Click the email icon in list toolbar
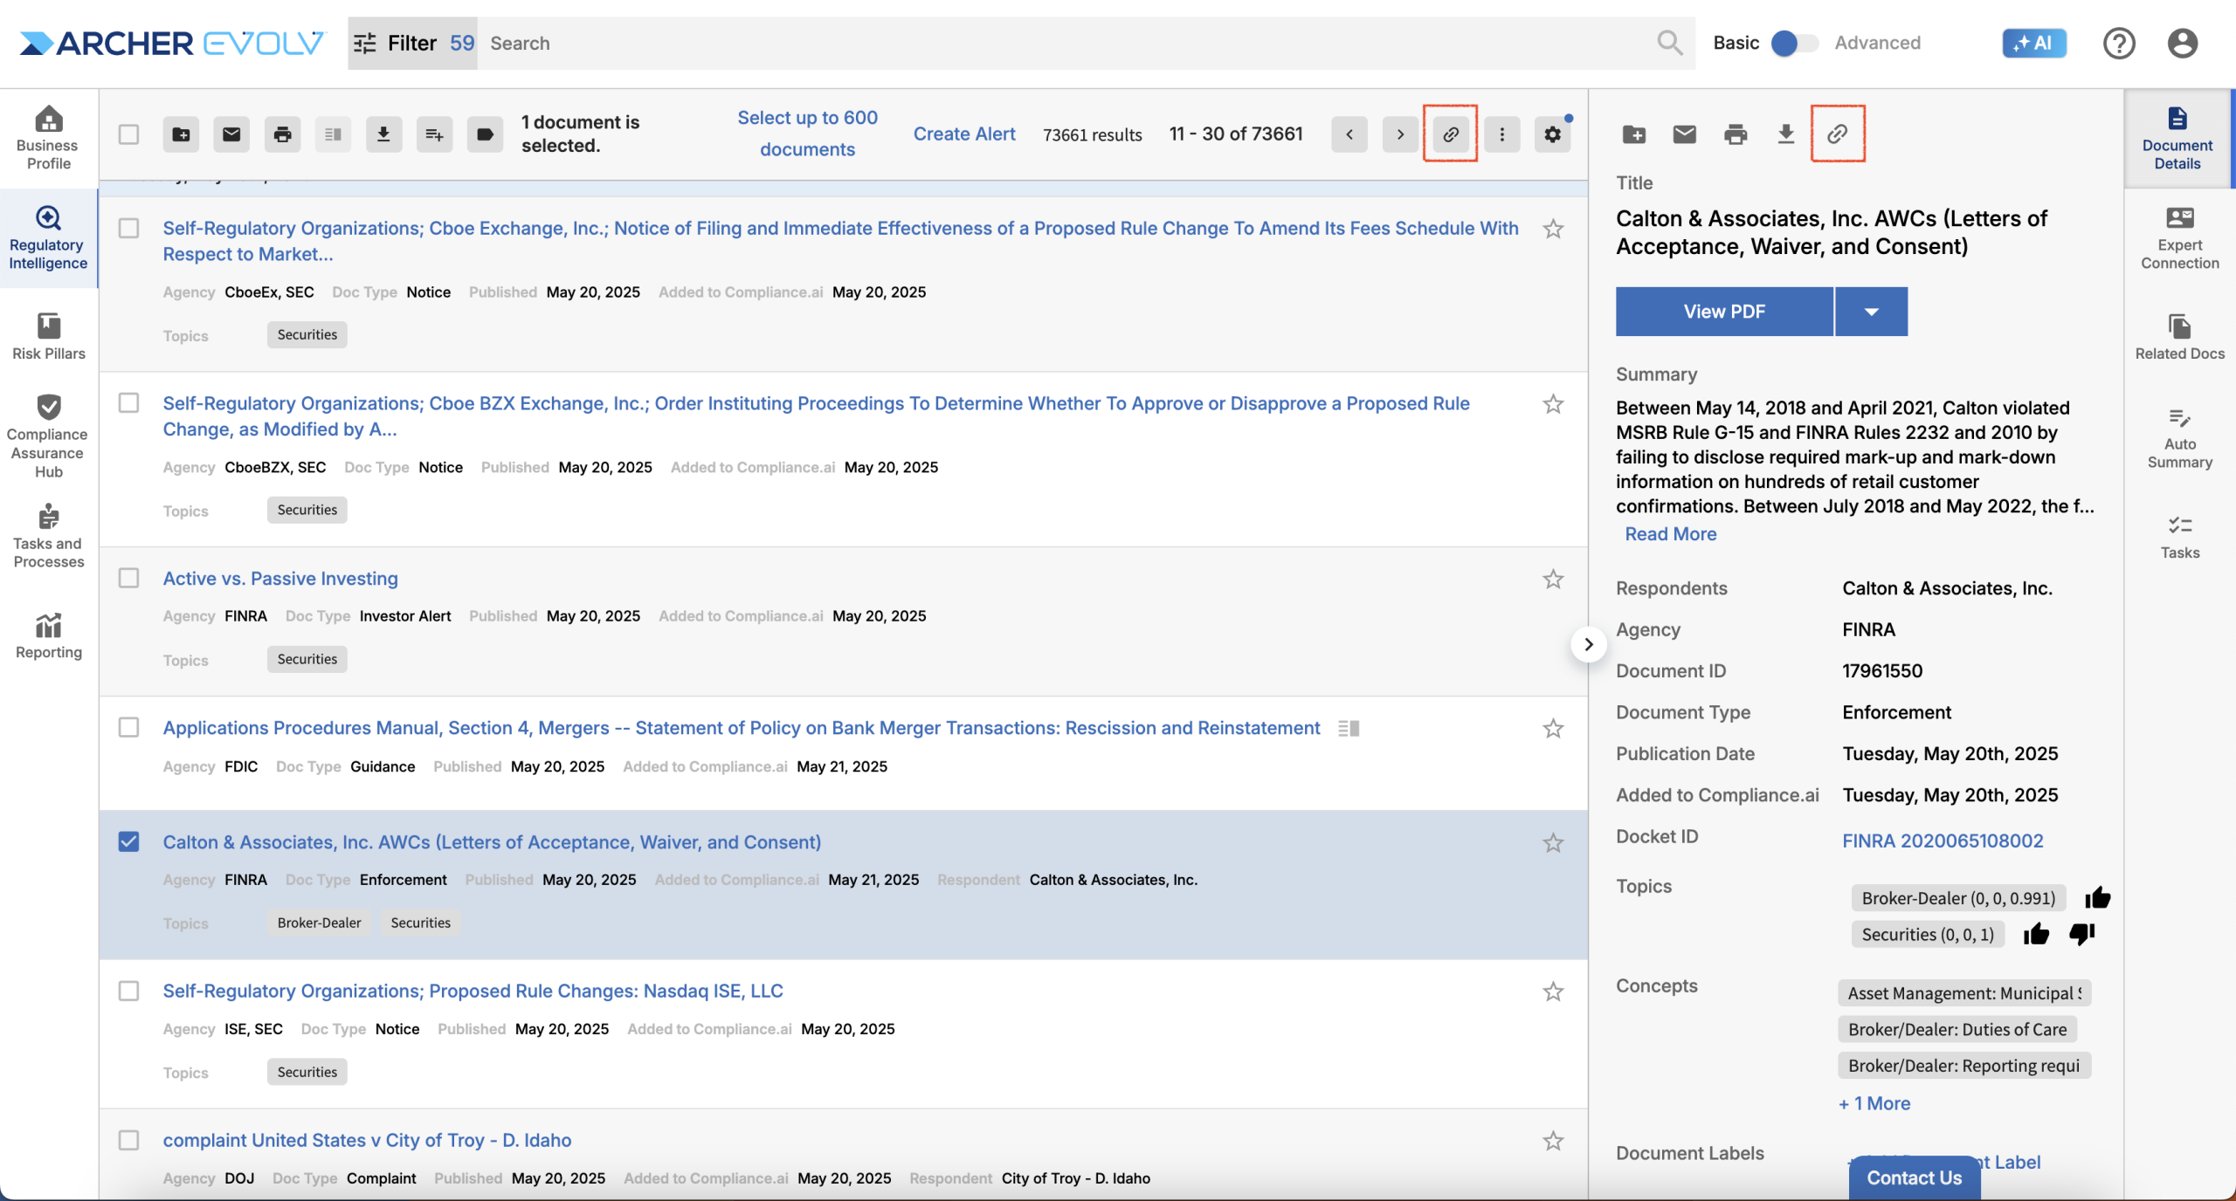The width and height of the screenshot is (2236, 1201). click(231, 134)
